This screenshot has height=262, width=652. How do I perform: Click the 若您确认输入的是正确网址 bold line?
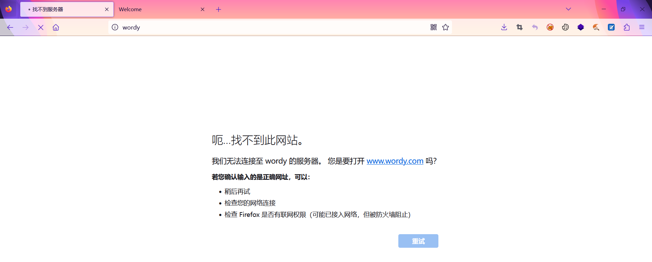[261, 177]
